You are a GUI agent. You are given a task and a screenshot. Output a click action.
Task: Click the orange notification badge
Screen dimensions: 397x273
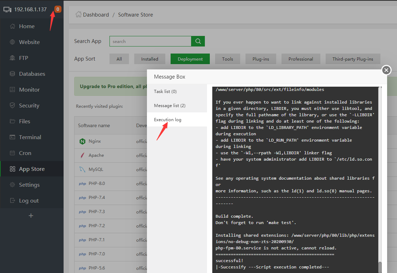[58, 9]
